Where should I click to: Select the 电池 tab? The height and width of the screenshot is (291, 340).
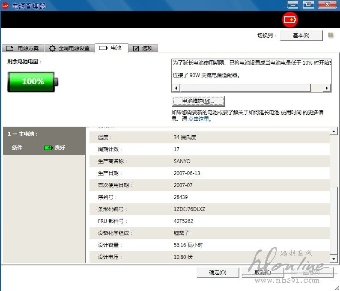point(111,48)
